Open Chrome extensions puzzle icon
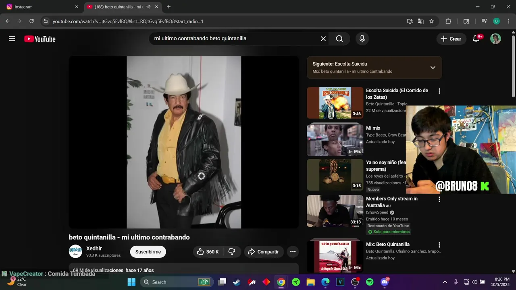This screenshot has width=516, height=290. 448,21
